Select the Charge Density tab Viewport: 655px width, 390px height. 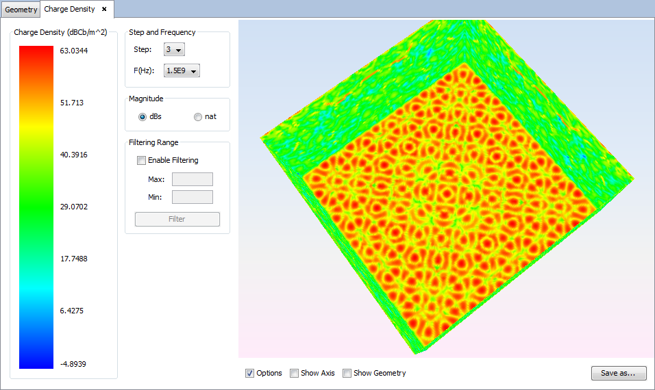(69, 10)
